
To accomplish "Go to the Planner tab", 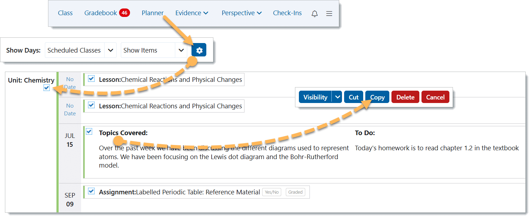I will [152, 13].
